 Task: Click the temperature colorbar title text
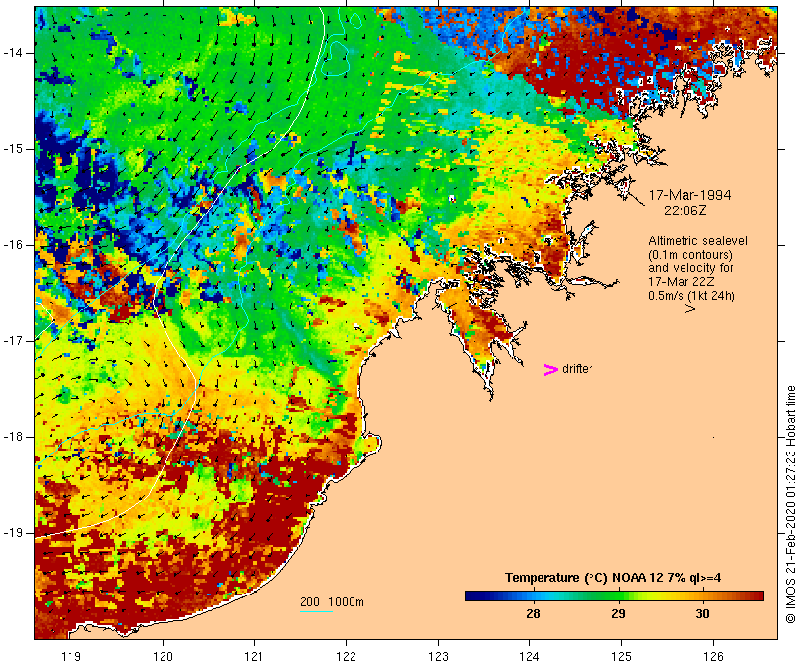(613, 578)
